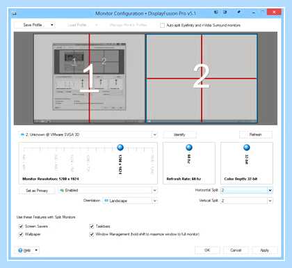Click the blue Help question mark icon
The height and width of the screenshot is (268, 292).
tap(20, 251)
